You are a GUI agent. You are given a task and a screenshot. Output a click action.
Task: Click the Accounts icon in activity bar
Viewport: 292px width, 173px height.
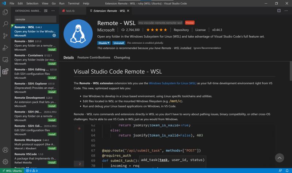[5, 150]
